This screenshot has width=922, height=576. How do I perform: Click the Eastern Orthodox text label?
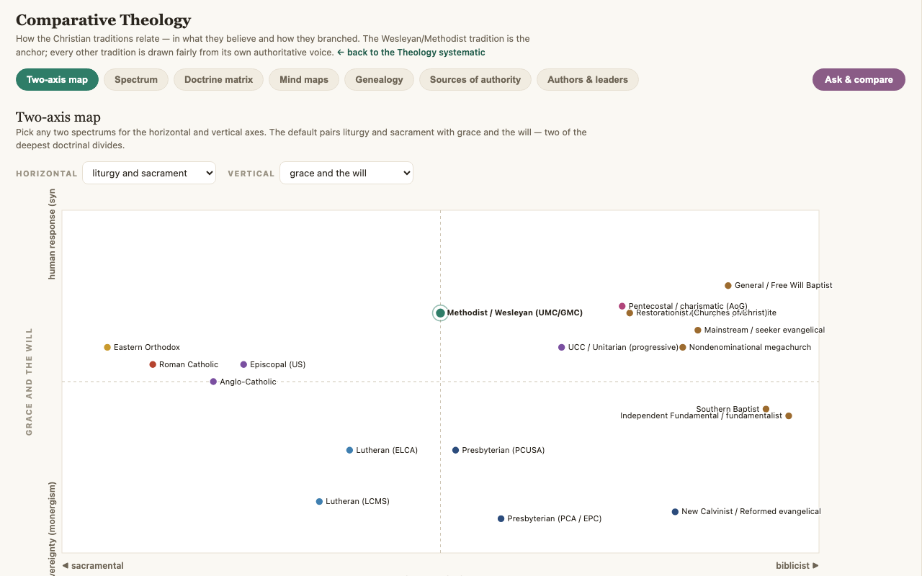click(x=147, y=347)
